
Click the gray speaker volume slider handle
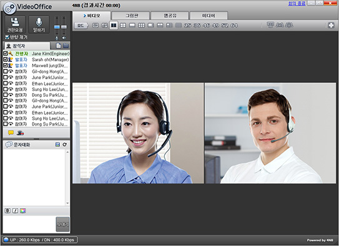(64, 27)
